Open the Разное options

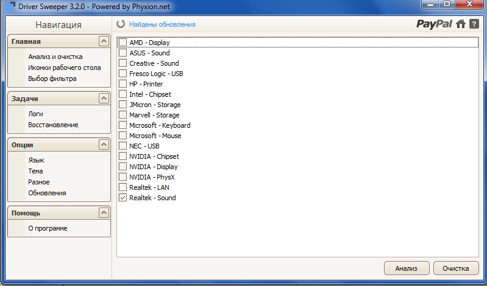[x=39, y=182]
